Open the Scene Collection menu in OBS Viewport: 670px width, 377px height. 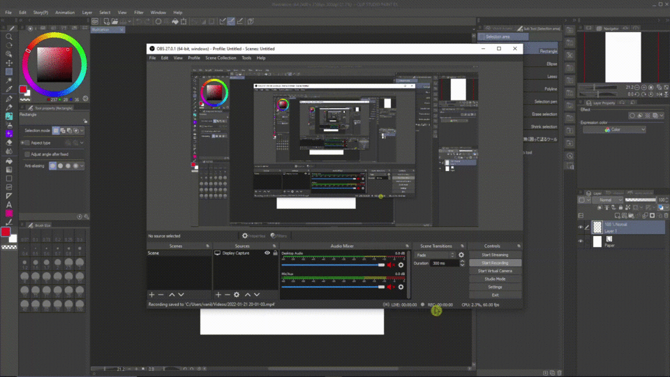click(x=221, y=58)
